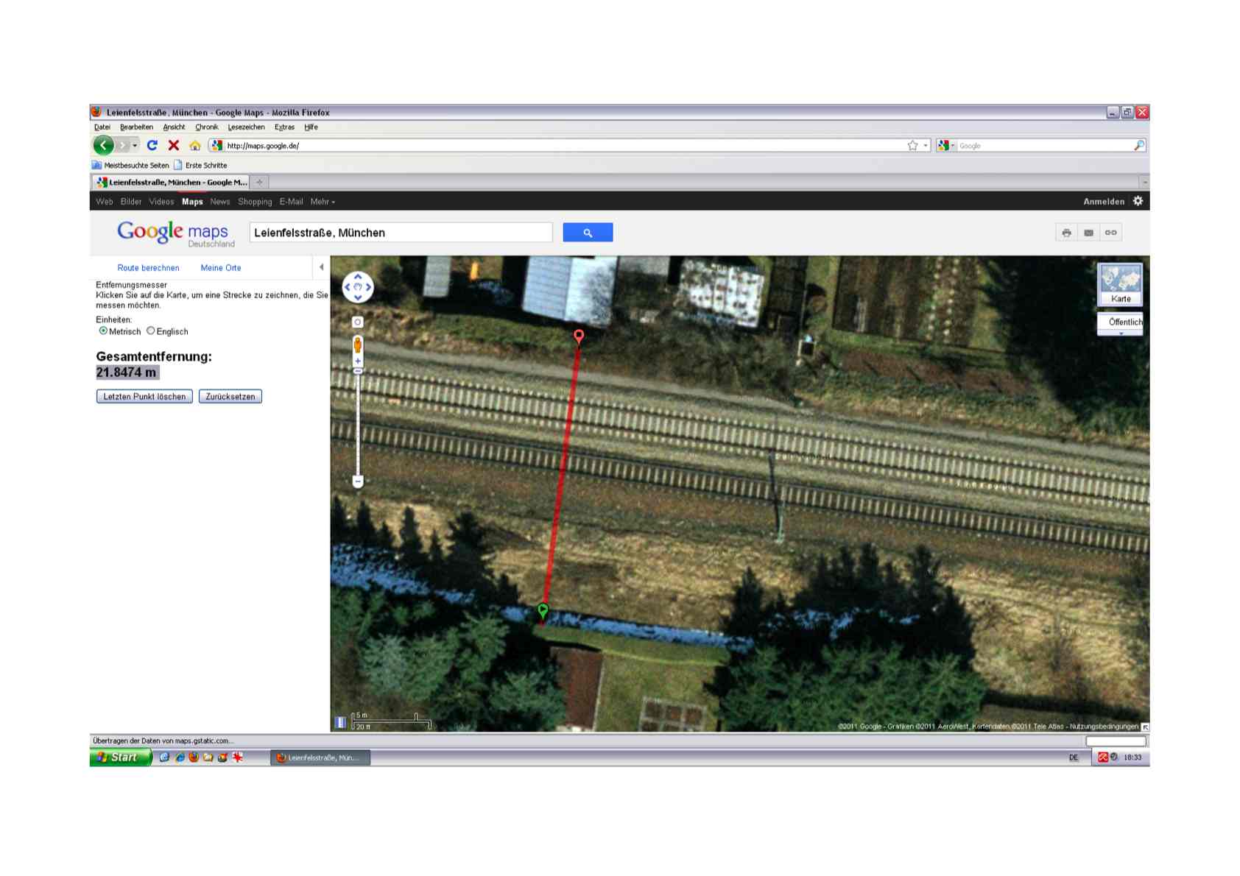Click Route berechnen link

point(148,268)
